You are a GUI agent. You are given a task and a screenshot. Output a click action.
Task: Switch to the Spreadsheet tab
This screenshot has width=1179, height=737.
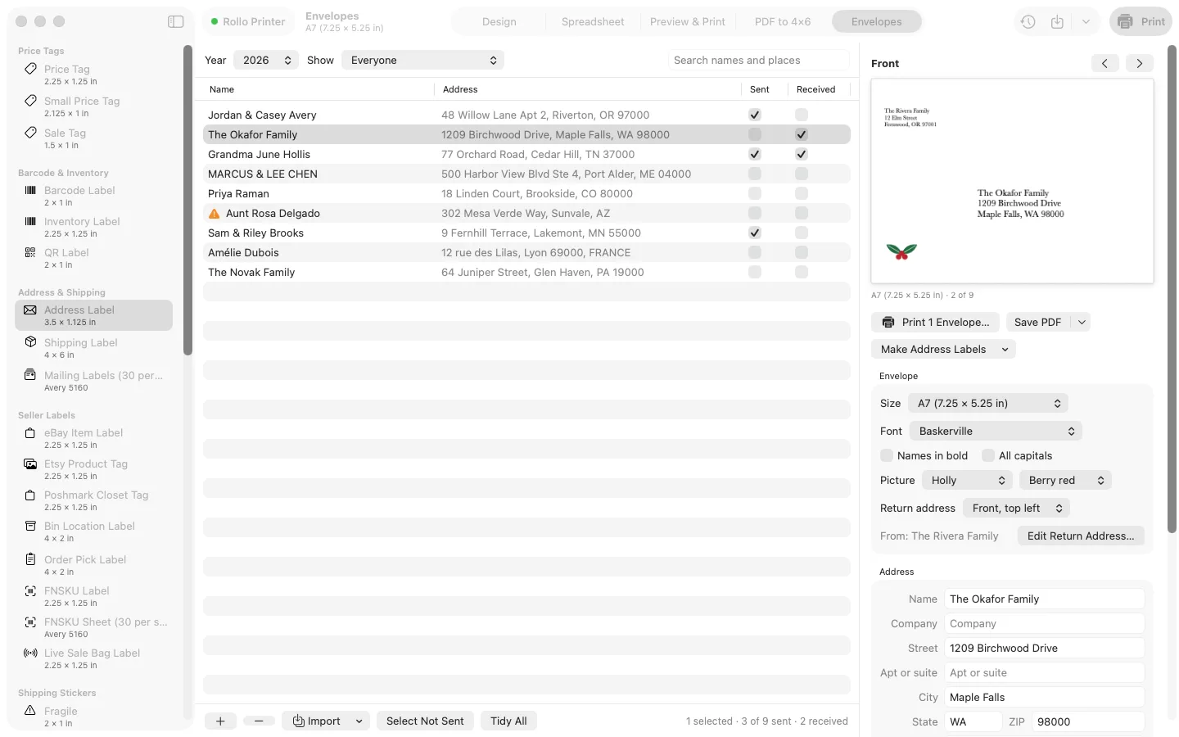[593, 21]
